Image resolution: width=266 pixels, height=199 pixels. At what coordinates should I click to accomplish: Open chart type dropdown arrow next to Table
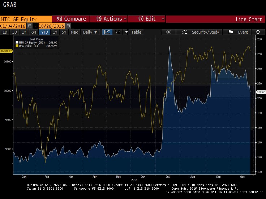tap(126, 32)
